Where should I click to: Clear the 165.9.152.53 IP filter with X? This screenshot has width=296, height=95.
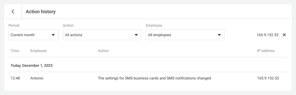coord(284,35)
